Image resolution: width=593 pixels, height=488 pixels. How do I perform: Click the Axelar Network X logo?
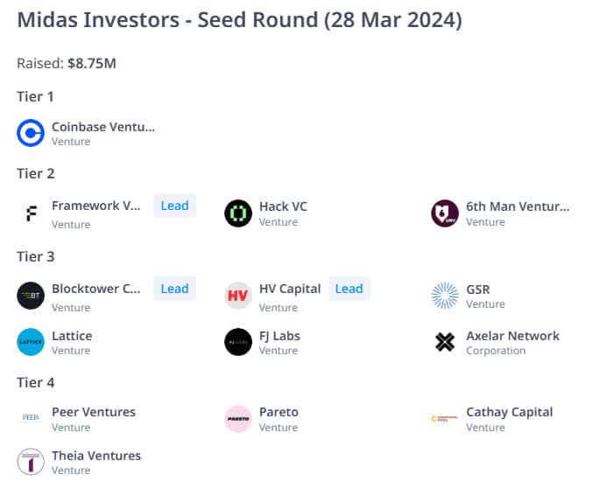pyautogui.click(x=445, y=342)
